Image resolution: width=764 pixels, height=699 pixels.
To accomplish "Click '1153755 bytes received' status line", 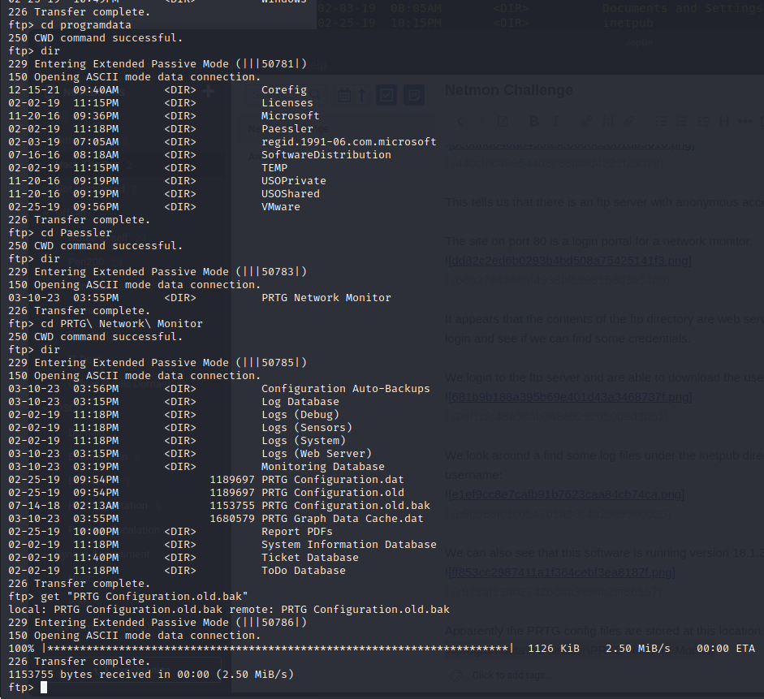I will click(x=151, y=674).
